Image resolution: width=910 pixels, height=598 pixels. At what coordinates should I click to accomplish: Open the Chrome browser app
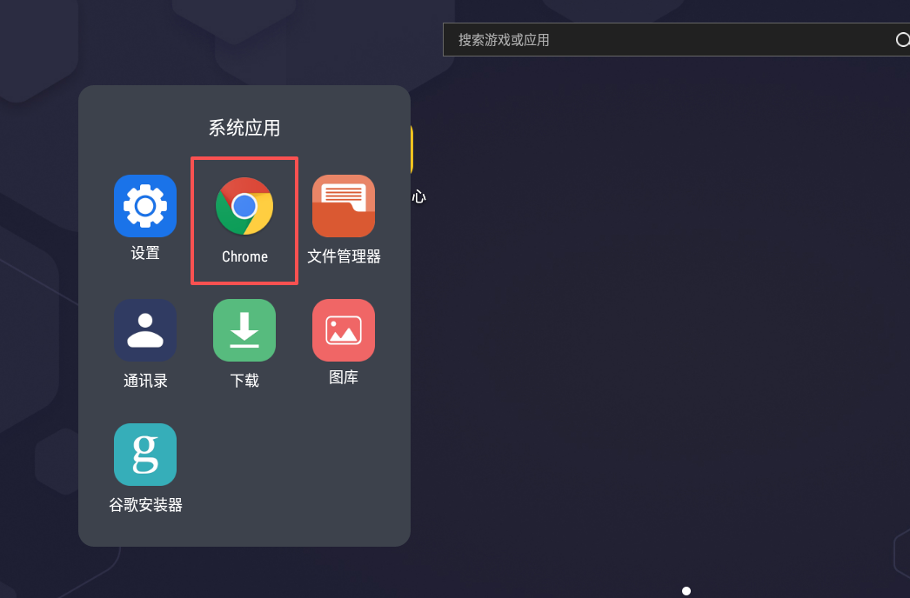pos(244,206)
